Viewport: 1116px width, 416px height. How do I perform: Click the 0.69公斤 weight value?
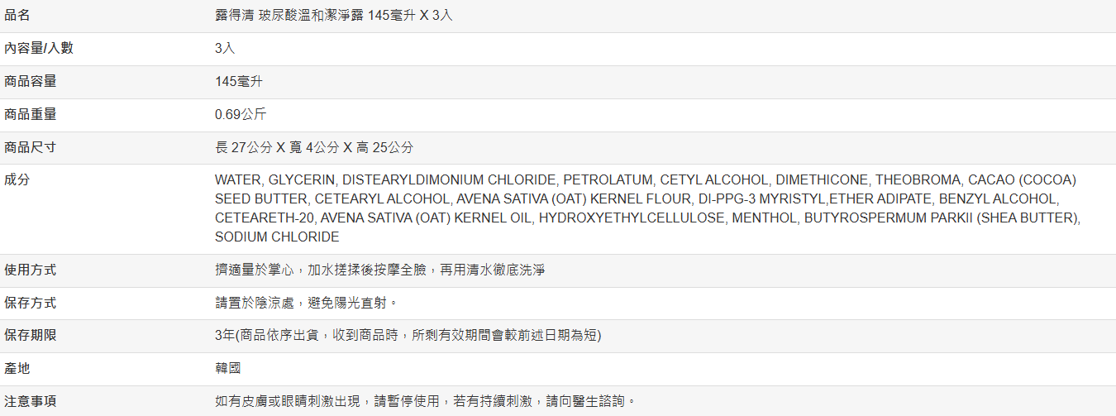[241, 114]
